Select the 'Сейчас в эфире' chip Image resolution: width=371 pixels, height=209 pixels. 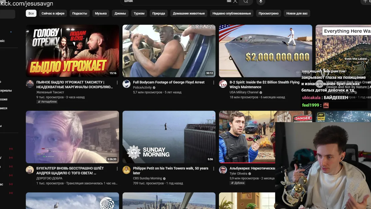[x=53, y=13]
